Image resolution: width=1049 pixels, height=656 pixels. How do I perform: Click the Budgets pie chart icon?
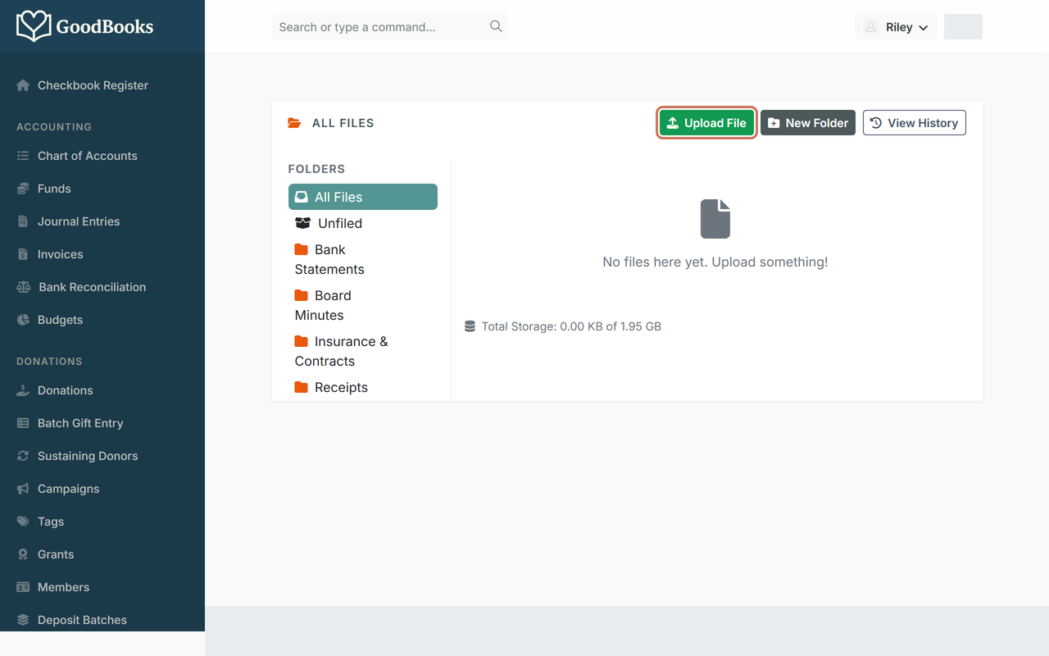tap(23, 320)
